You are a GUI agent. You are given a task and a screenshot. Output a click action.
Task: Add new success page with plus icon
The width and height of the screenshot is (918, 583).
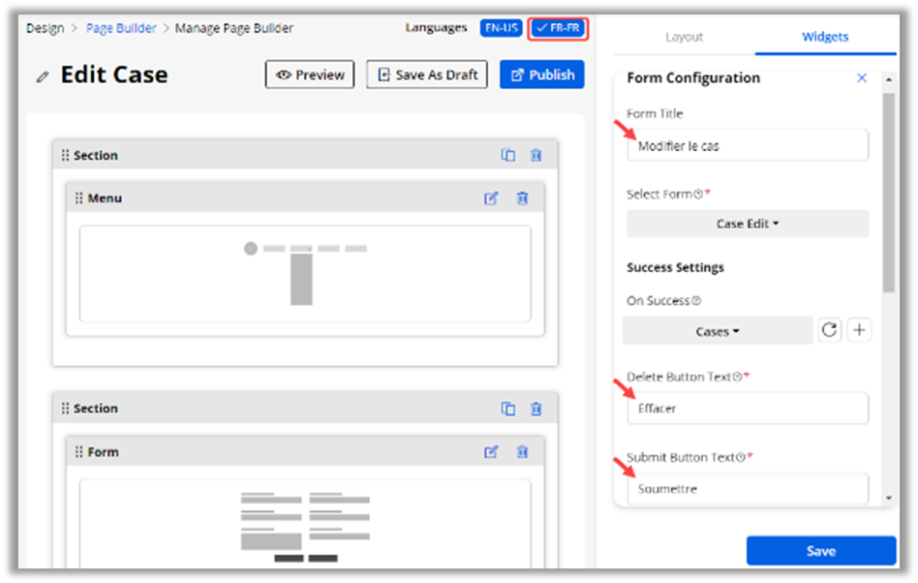(x=859, y=330)
